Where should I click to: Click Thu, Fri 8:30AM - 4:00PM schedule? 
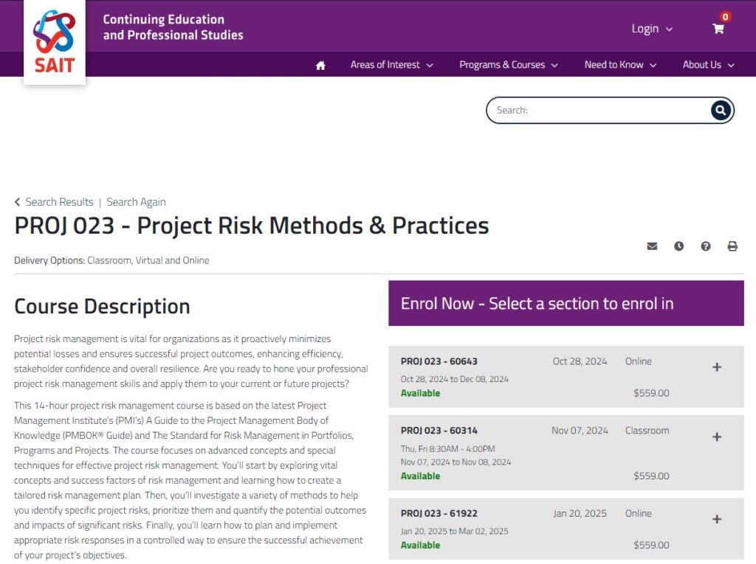tap(448, 449)
